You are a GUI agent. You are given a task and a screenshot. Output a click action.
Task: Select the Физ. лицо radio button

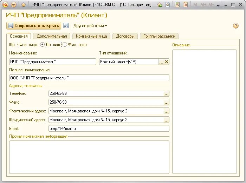point(65,45)
